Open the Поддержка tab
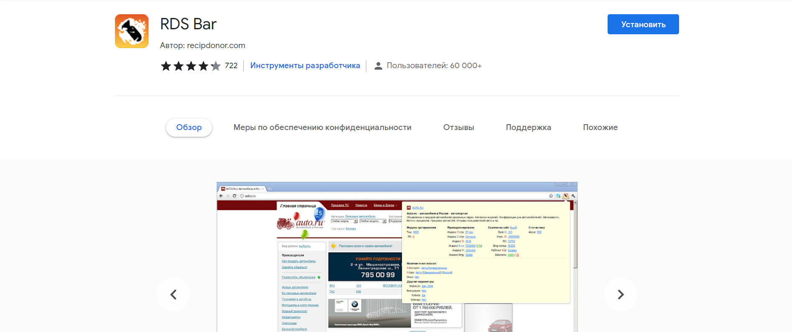Image resolution: width=792 pixels, height=332 pixels. [x=529, y=128]
